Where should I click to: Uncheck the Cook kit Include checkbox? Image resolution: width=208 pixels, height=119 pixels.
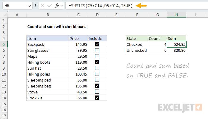[x=97, y=98]
